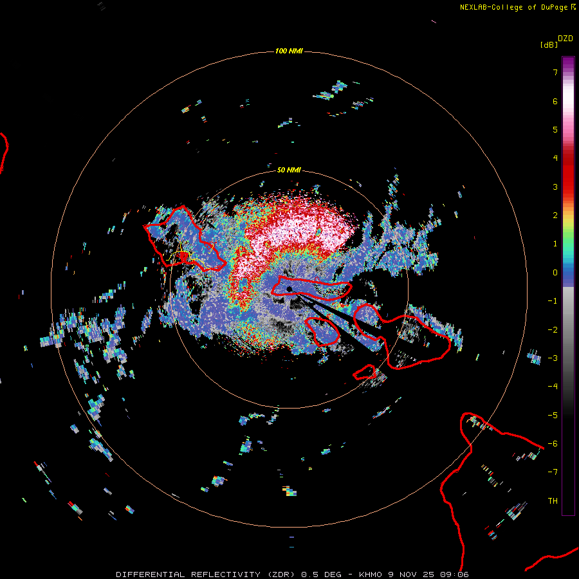
Task: Click the 3 value on the color scale
Action: [555, 187]
